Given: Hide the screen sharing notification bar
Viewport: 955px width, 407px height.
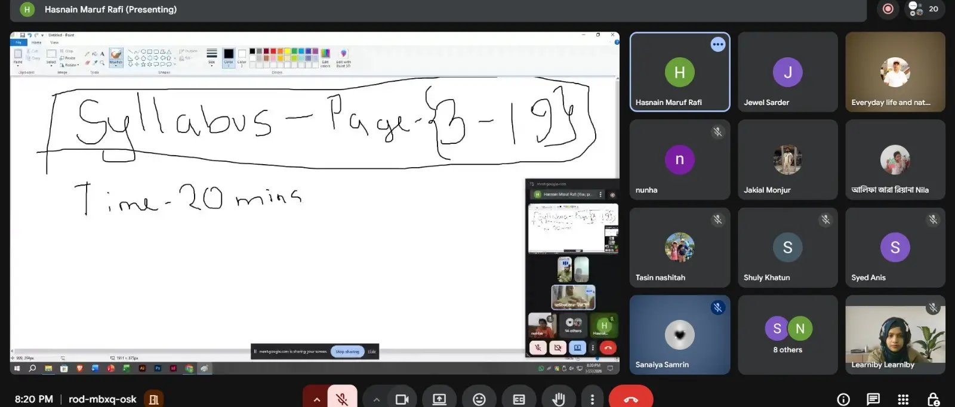Looking at the screenshot, I should pyautogui.click(x=372, y=351).
